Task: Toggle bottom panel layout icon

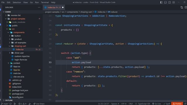Action: coord(165,2)
